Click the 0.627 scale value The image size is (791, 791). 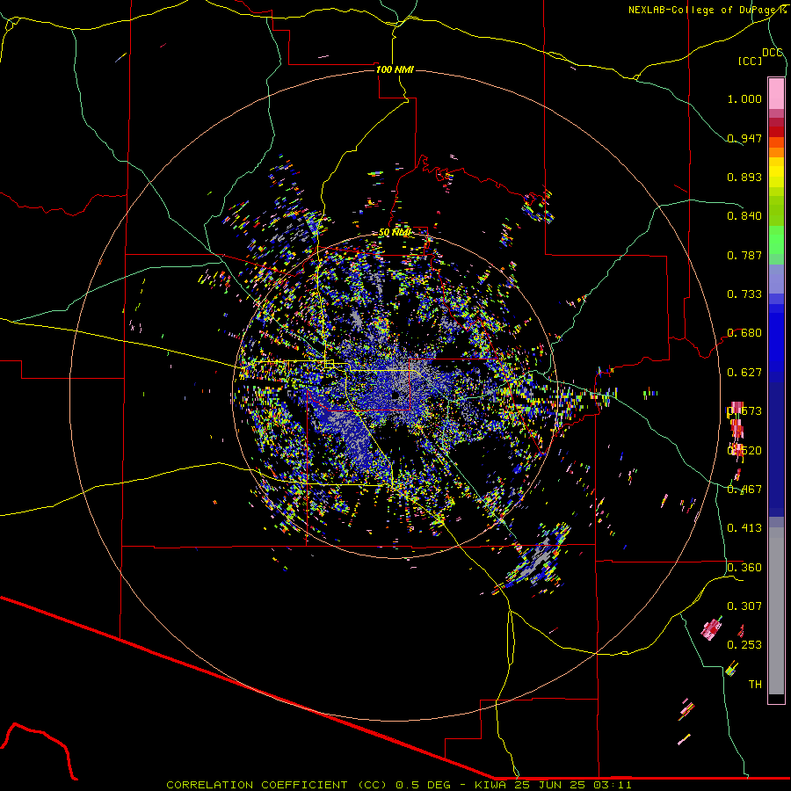[x=744, y=373]
